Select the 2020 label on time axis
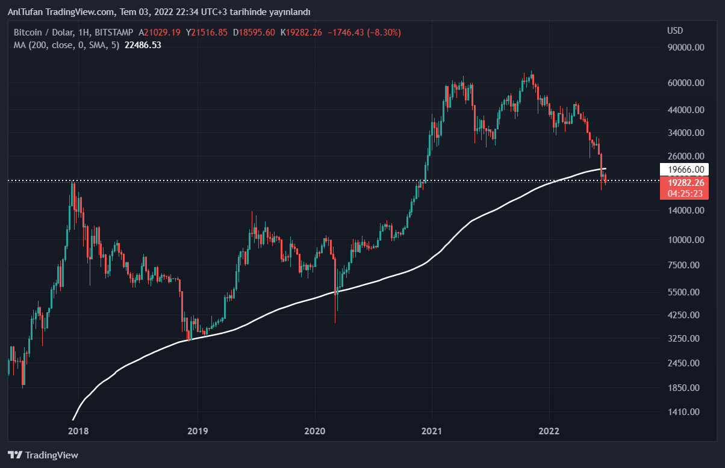725x468 pixels. point(314,431)
